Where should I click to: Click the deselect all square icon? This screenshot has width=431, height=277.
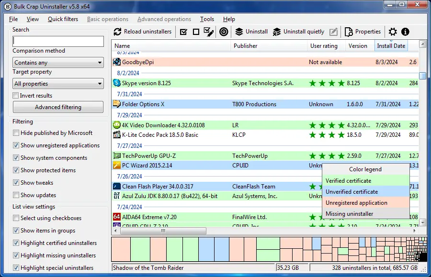coord(196,32)
